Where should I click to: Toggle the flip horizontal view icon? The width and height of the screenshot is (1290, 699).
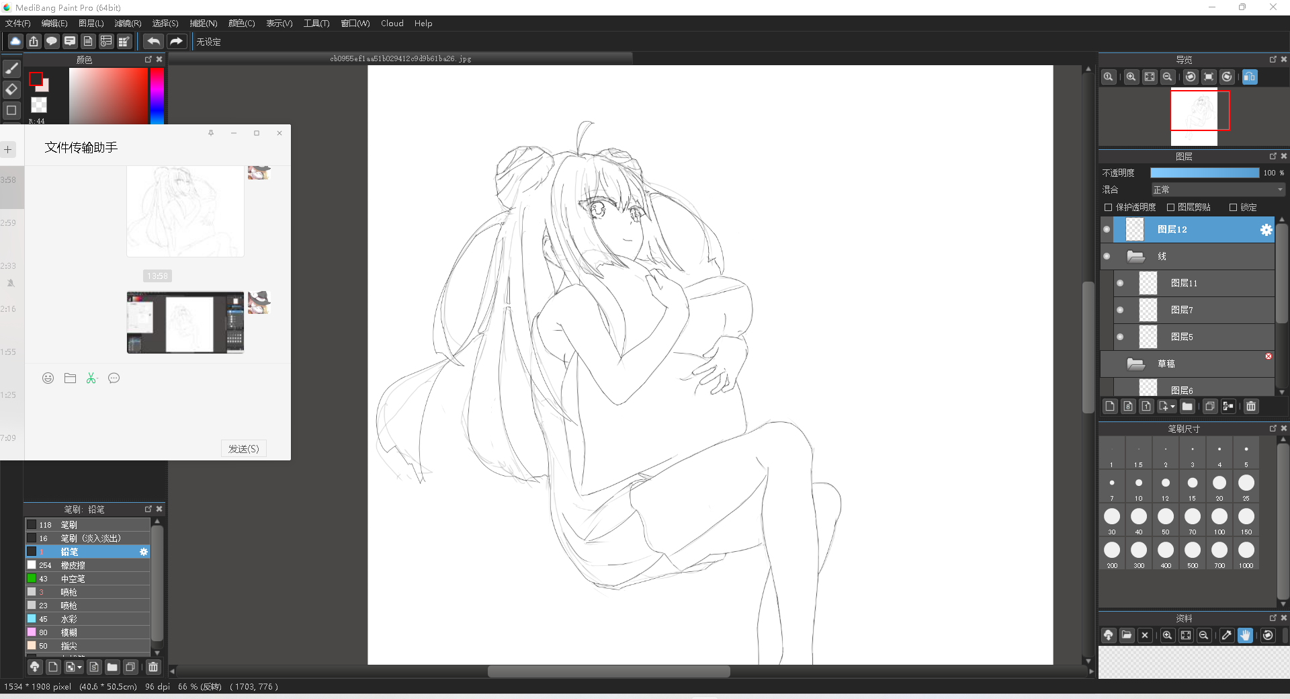pyautogui.click(x=1250, y=77)
